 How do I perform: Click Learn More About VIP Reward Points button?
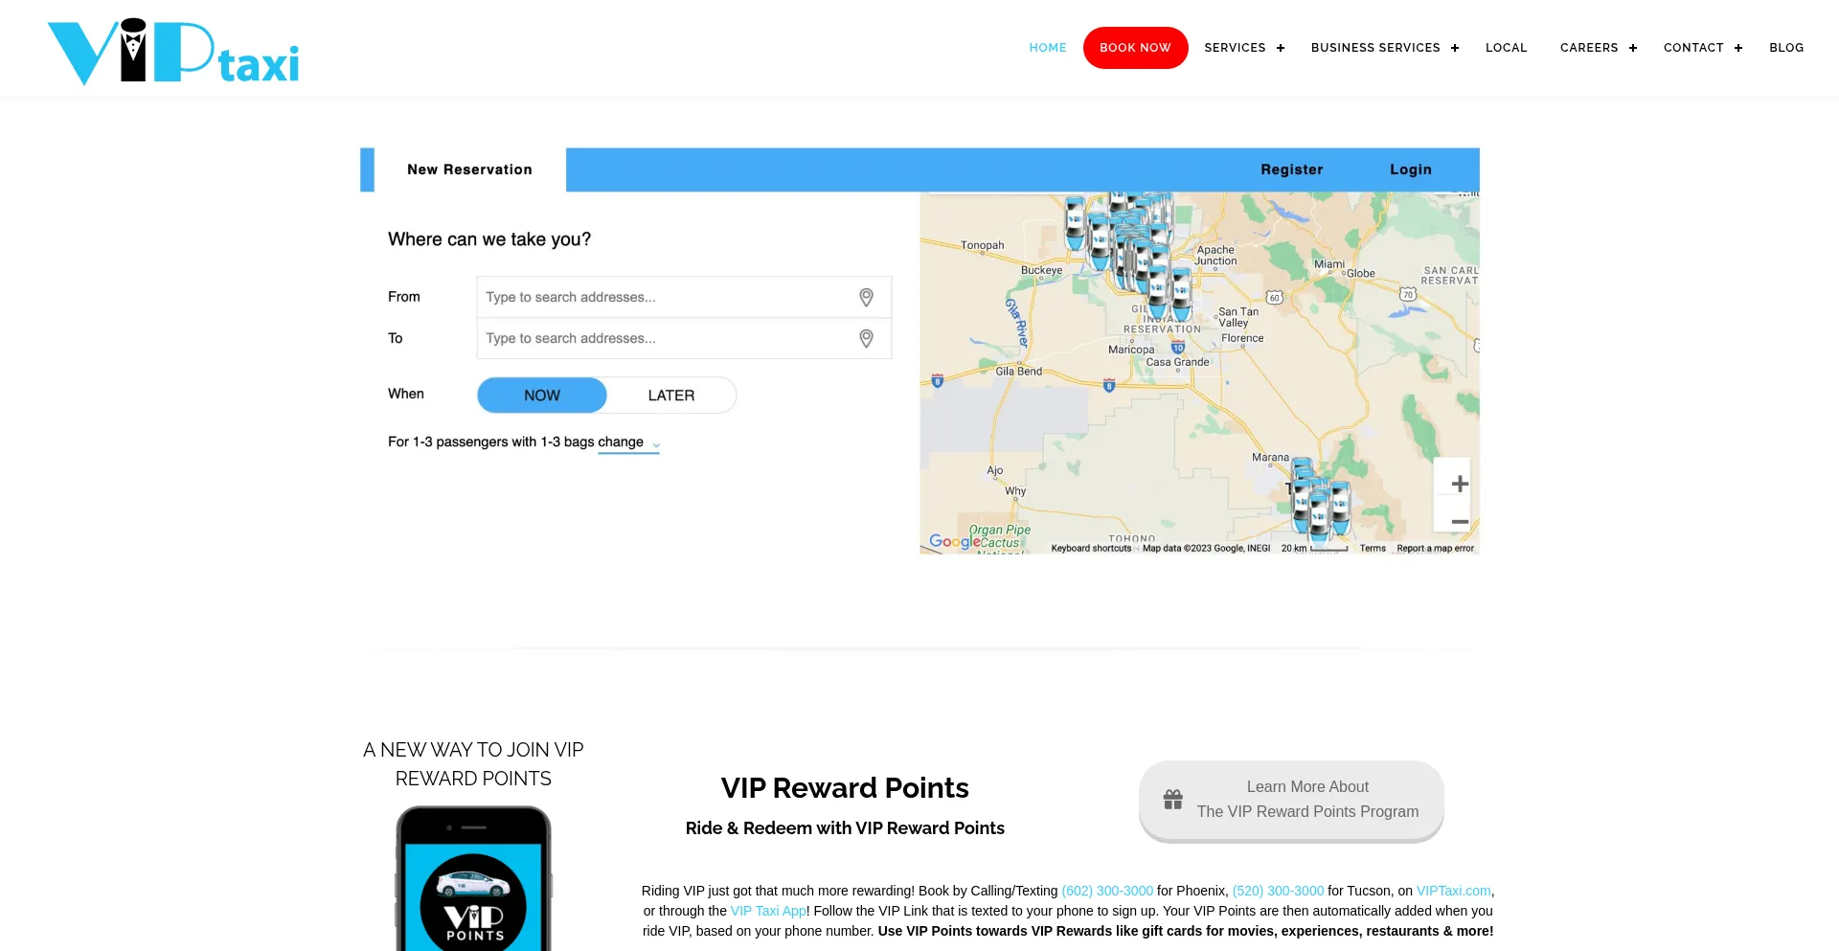point(1291,800)
